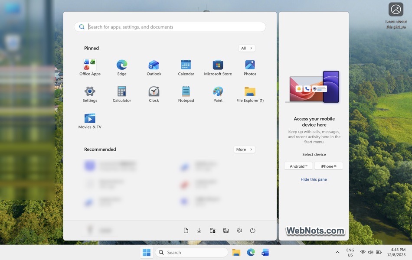Open ENG US language switcher
Image resolution: width=412 pixels, height=260 pixels.
tap(350, 252)
